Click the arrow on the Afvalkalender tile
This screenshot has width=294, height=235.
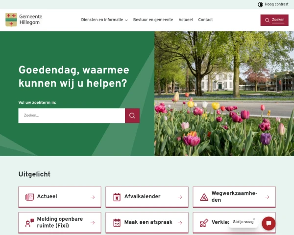coord(180,197)
